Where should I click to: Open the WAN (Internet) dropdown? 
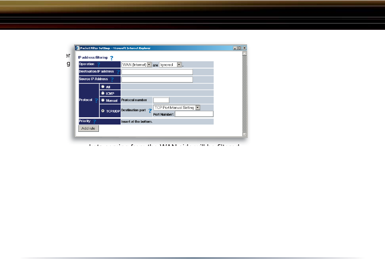pyautogui.click(x=136, y=65)
